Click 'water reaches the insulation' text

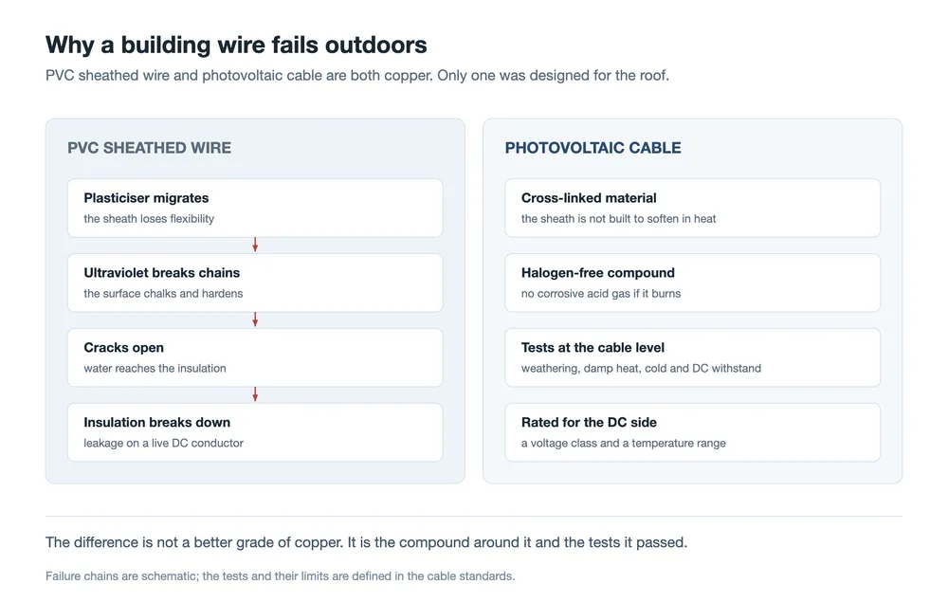(x=155, y=368)
